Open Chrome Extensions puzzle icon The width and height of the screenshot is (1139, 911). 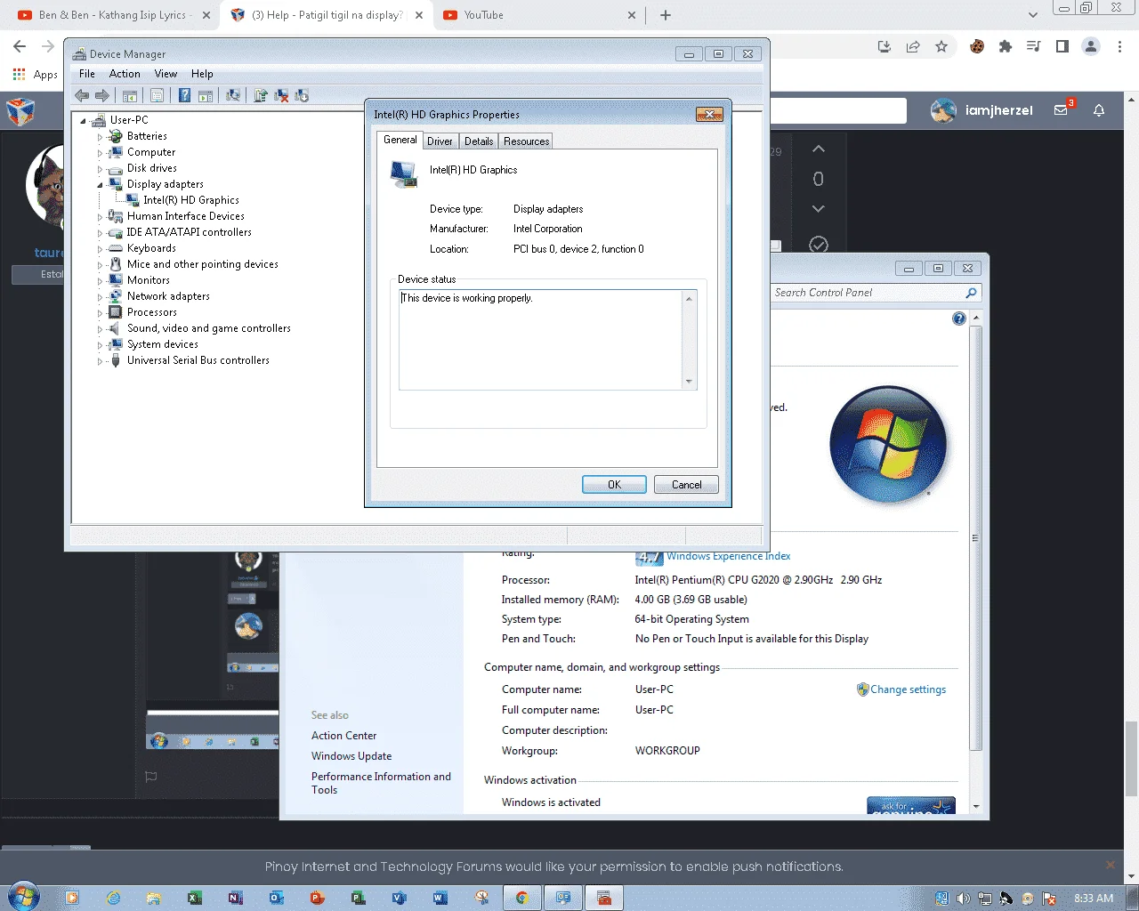[1006, 46]
